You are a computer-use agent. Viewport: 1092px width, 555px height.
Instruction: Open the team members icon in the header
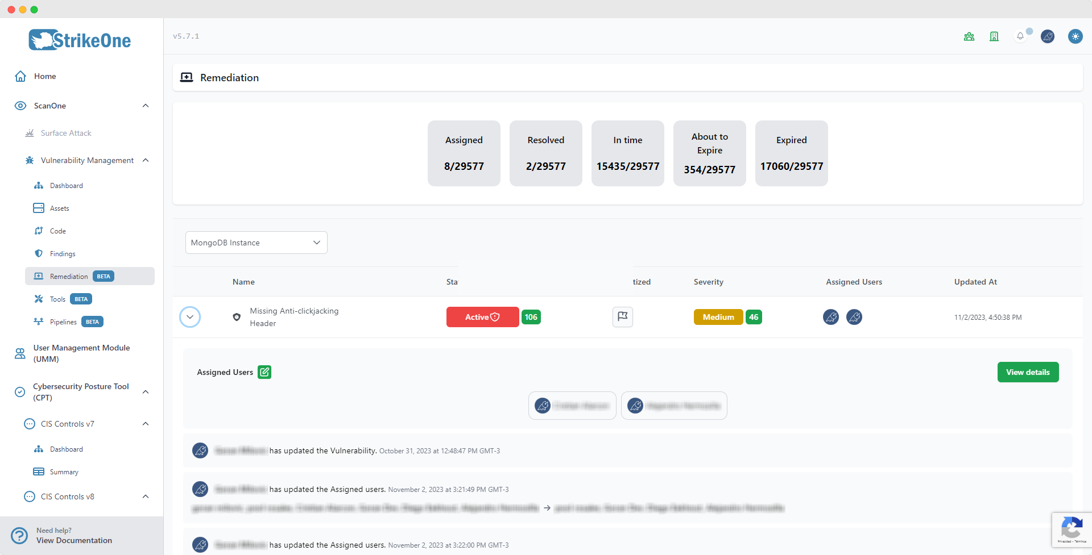(969, 36)
